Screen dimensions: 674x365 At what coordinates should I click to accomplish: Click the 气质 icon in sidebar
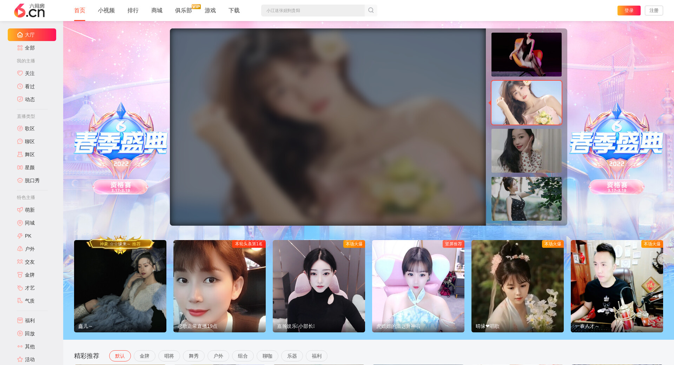tap(20, 301)
